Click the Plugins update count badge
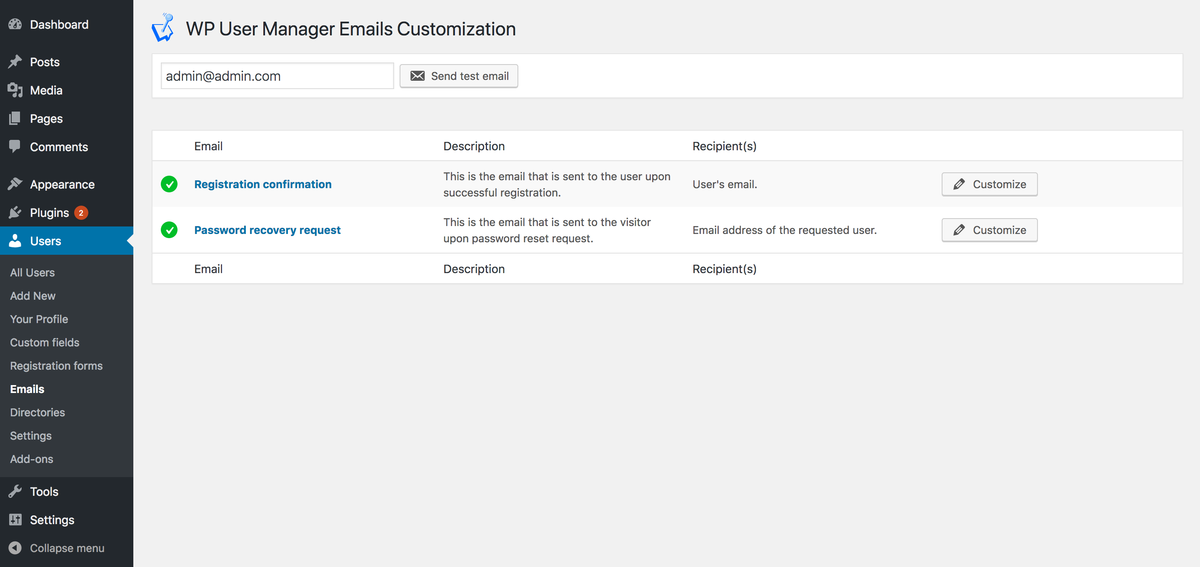The width and height of the screenshot is (1200, 567). pyautogui.click(x=81, y=212)
